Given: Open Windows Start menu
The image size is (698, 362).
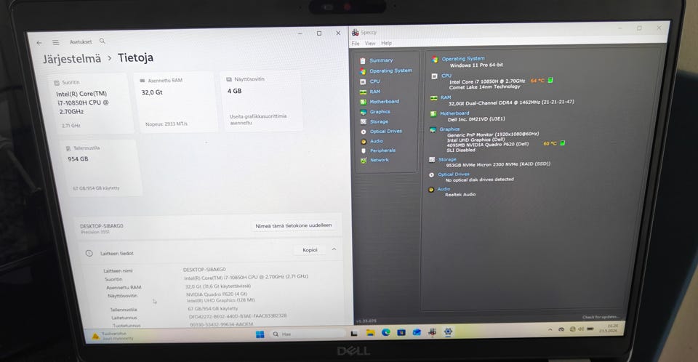Looking at the screenshot, I should click(x=260, y=334).
